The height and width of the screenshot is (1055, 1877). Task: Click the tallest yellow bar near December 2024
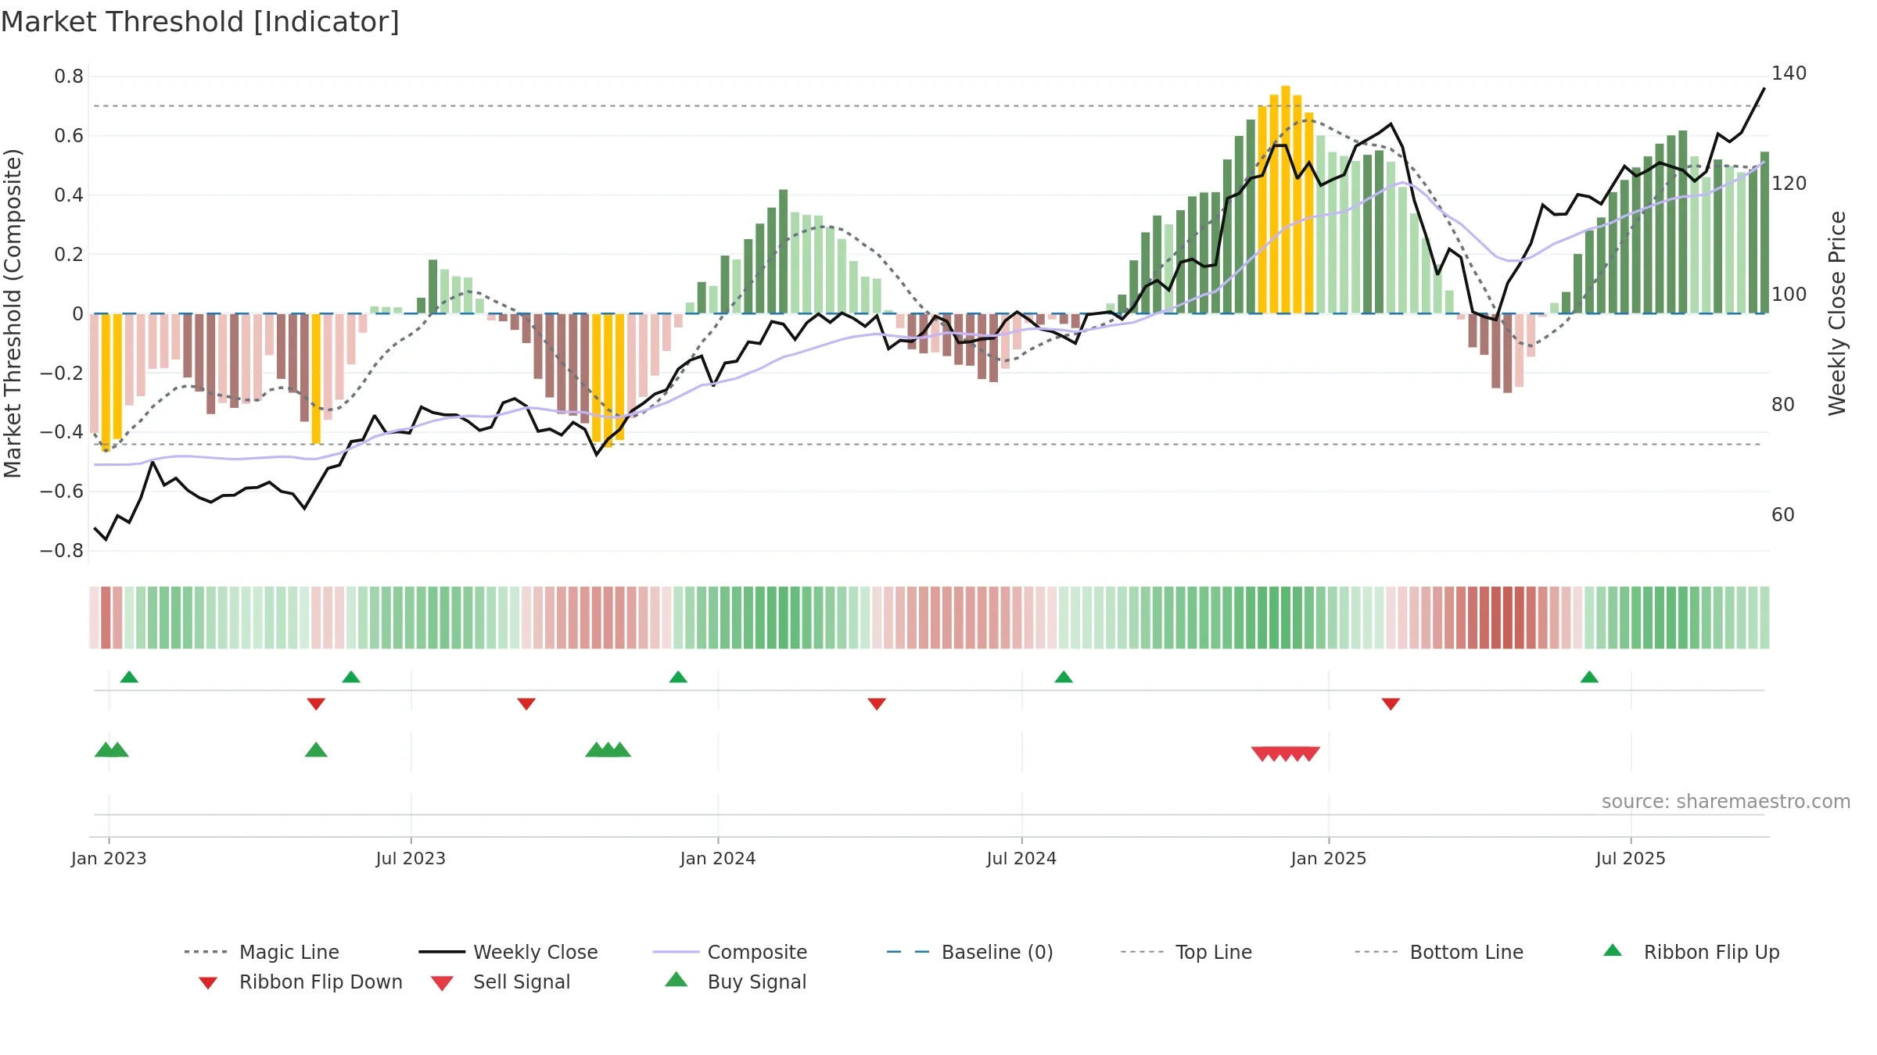(x=1286, y=199)
